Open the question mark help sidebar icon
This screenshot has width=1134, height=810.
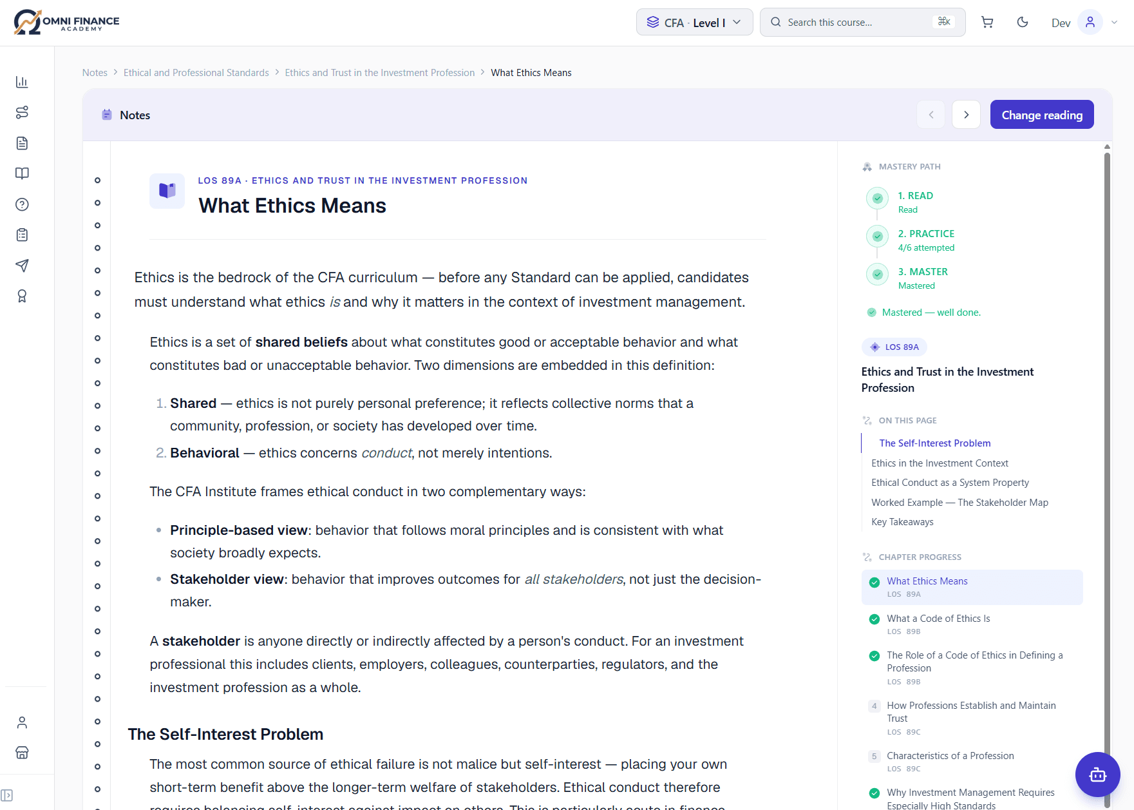click(22, 204)
